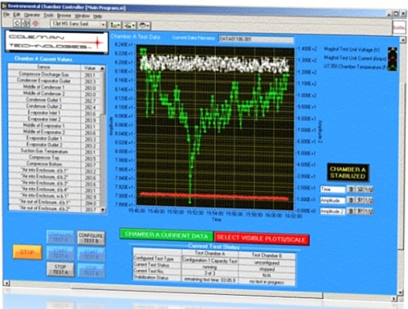Select the Condenser Evaporator Outlet row
Viewport: 408px width, 309px height.
[55, 81]
